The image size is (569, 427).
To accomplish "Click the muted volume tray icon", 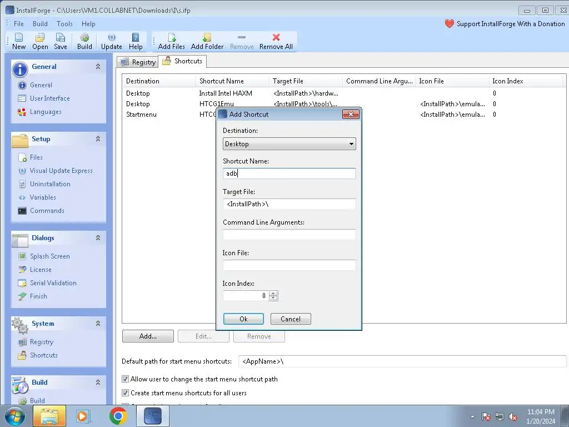I will point(513,417).
